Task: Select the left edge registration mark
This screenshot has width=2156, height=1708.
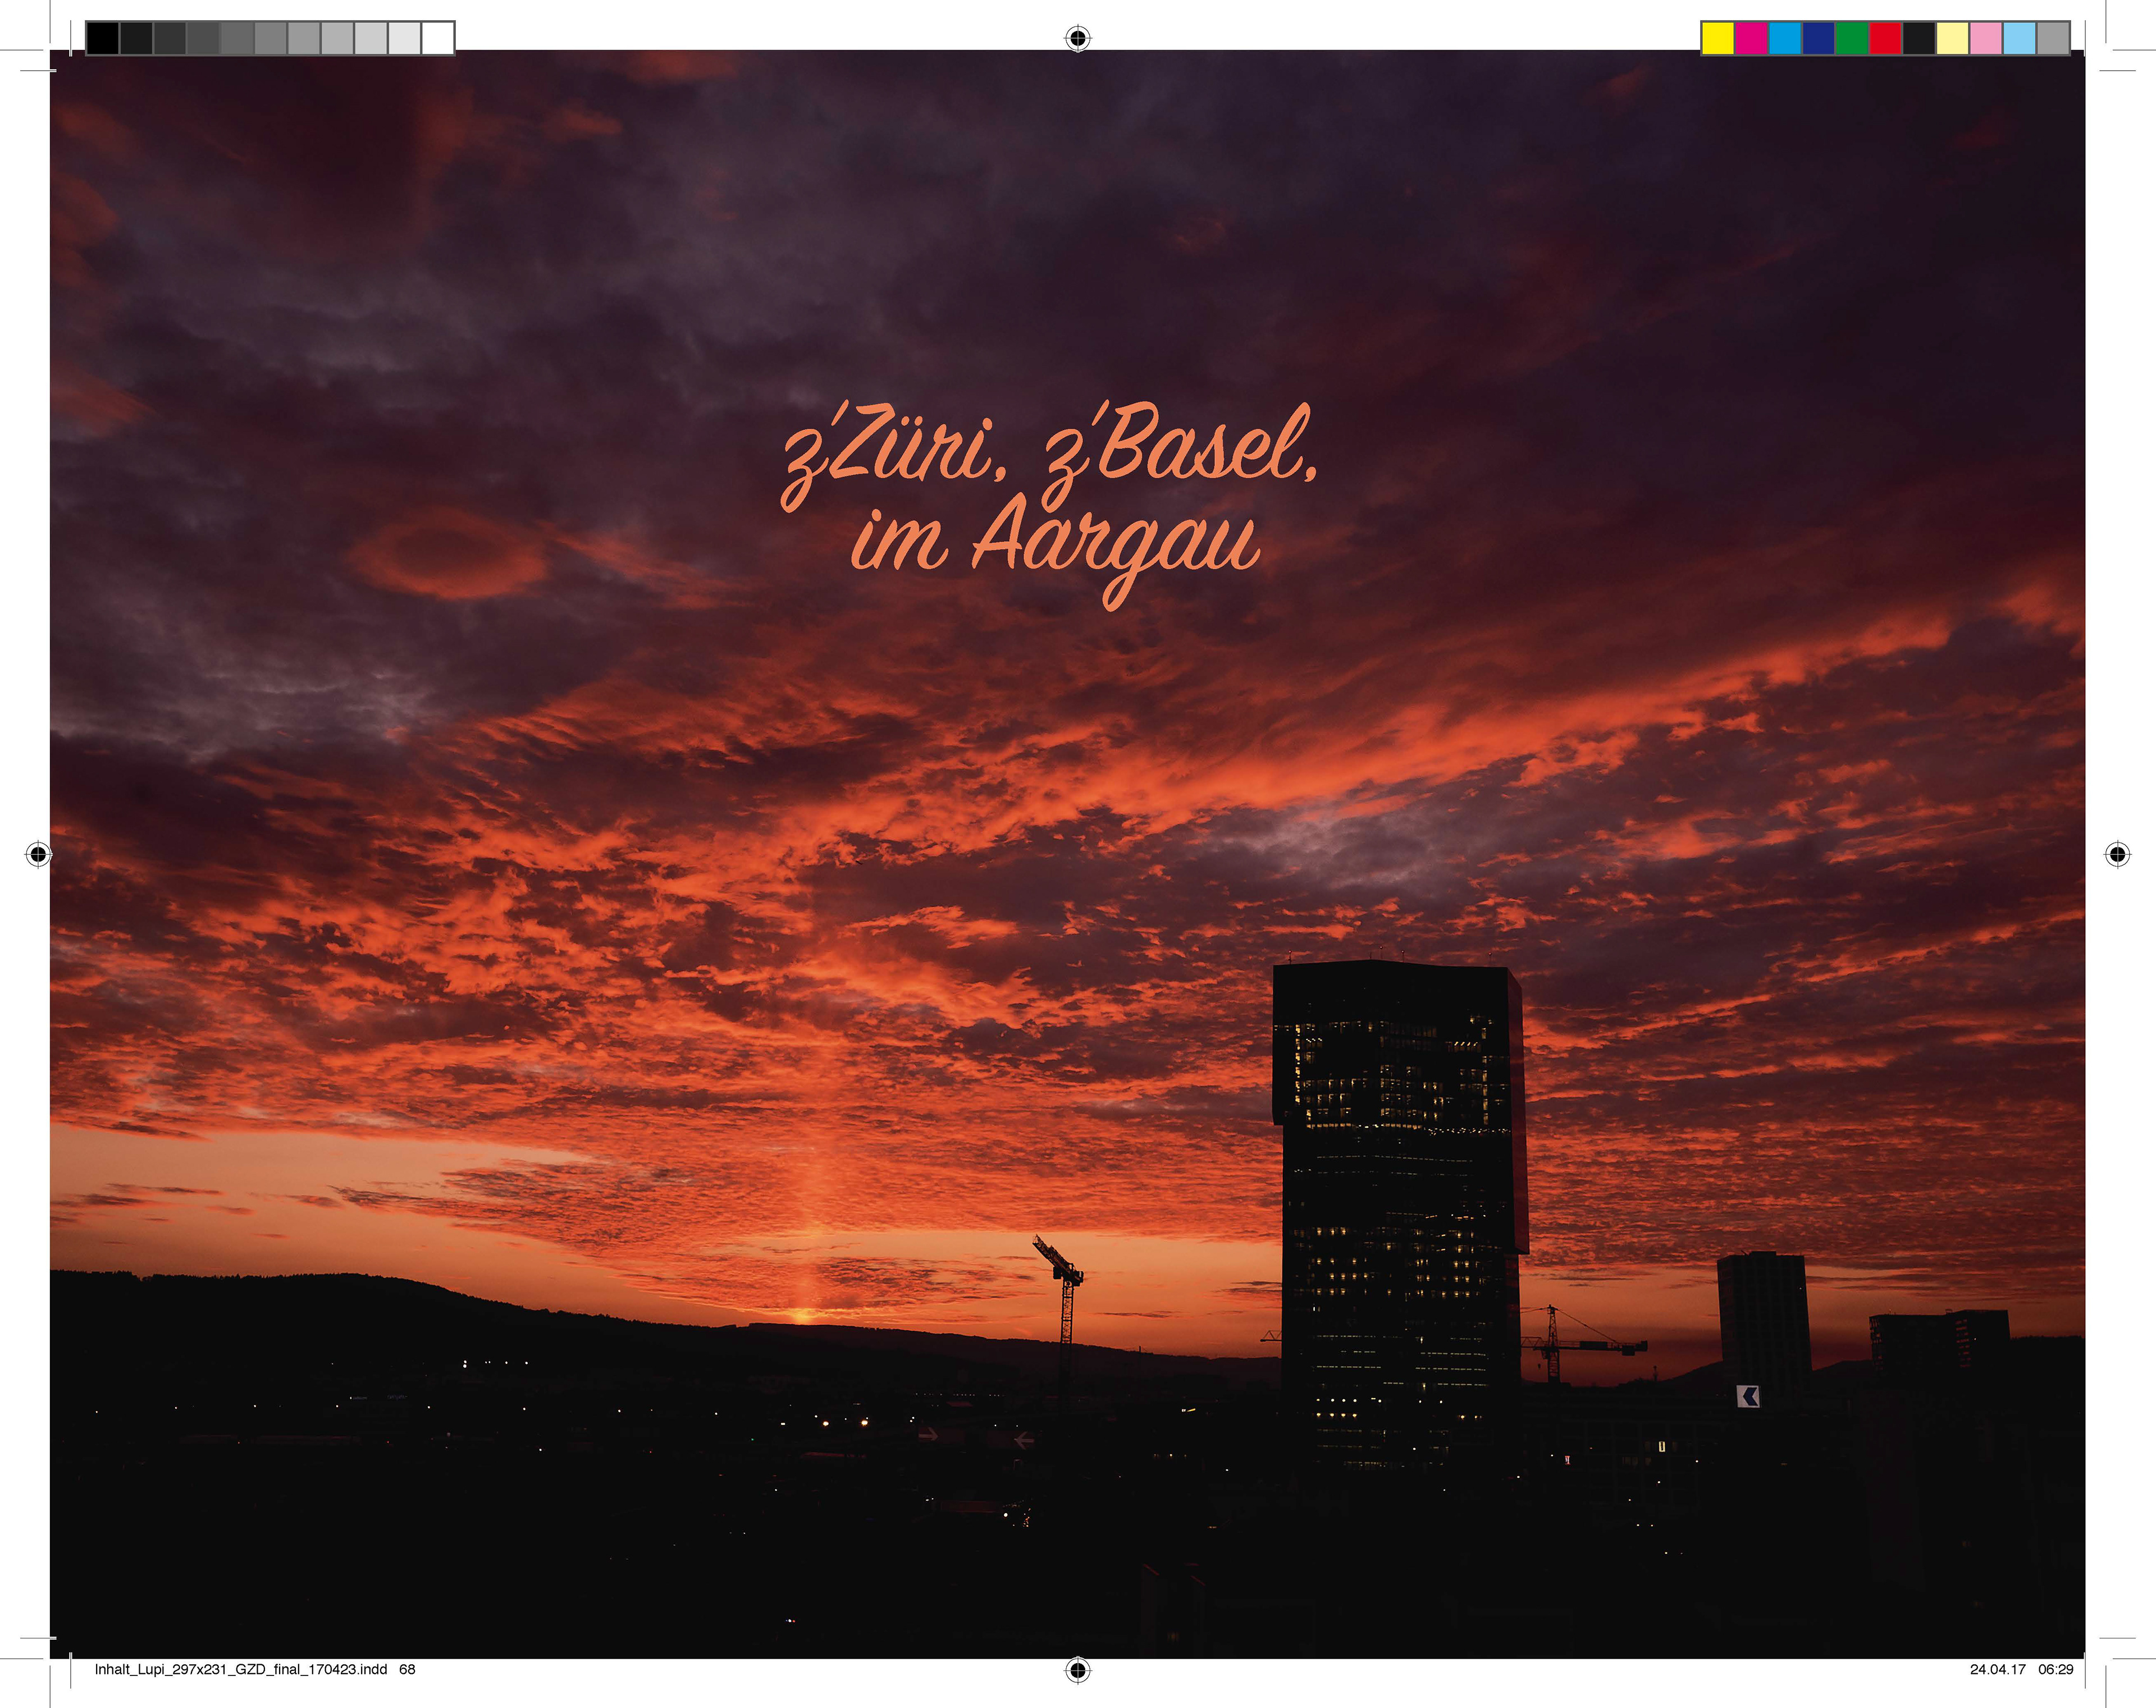Action: pos(38,854)
